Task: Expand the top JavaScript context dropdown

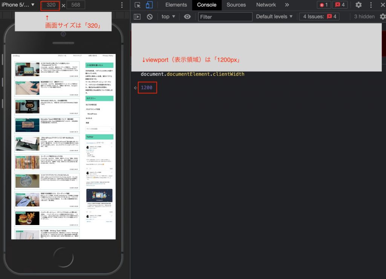Action: click(x=168, y=17)
